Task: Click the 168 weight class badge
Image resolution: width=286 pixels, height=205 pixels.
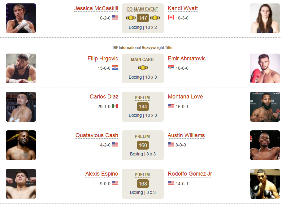Action: [x=143, y=184]
